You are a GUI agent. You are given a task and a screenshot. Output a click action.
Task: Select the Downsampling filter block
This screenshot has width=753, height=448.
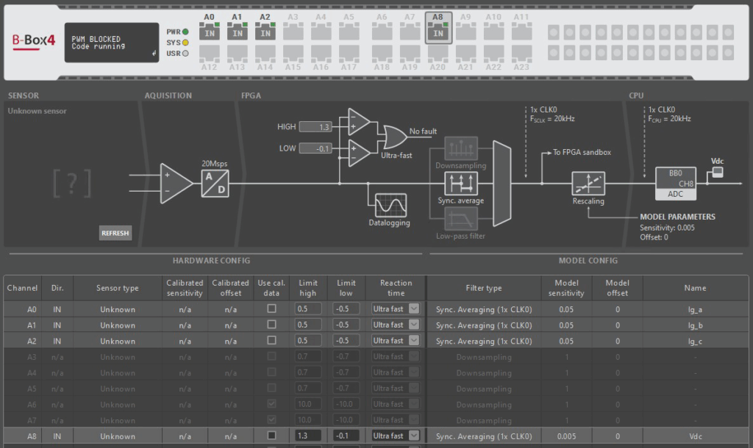460,149
